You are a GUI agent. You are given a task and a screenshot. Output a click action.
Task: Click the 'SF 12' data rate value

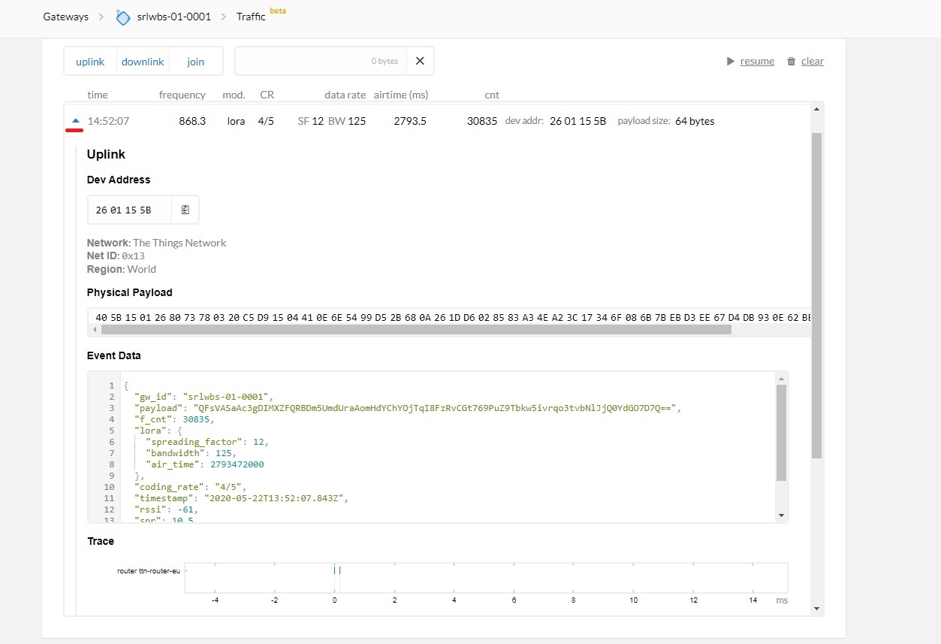(x=311, y=121)
